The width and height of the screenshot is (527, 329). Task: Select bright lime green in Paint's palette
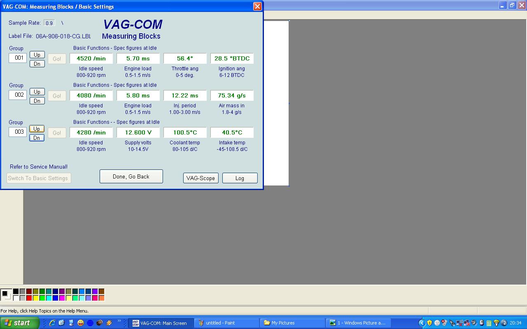[42, 298]
